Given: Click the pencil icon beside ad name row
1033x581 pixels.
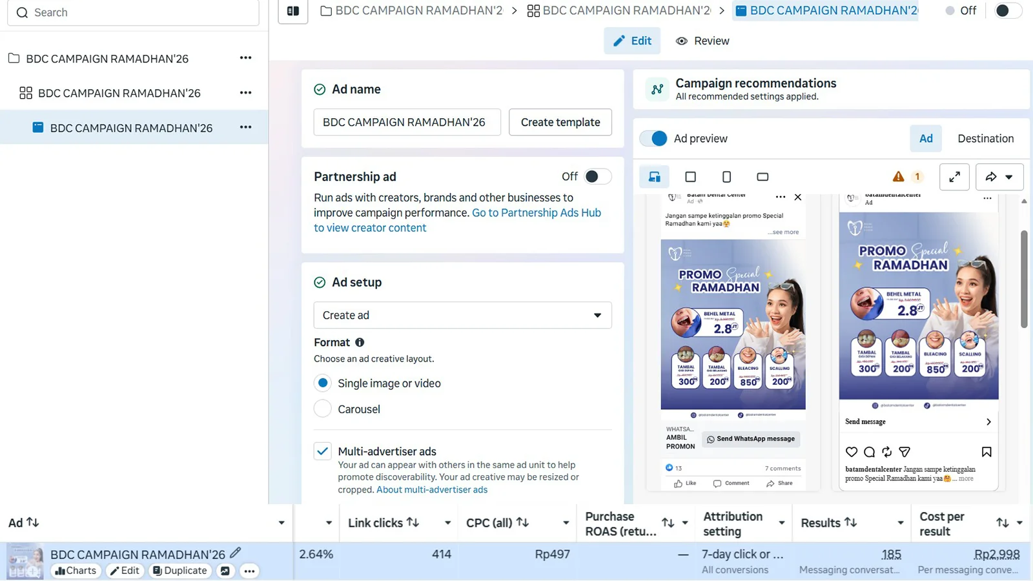Looking at the screenshot, I should point(236,553).
